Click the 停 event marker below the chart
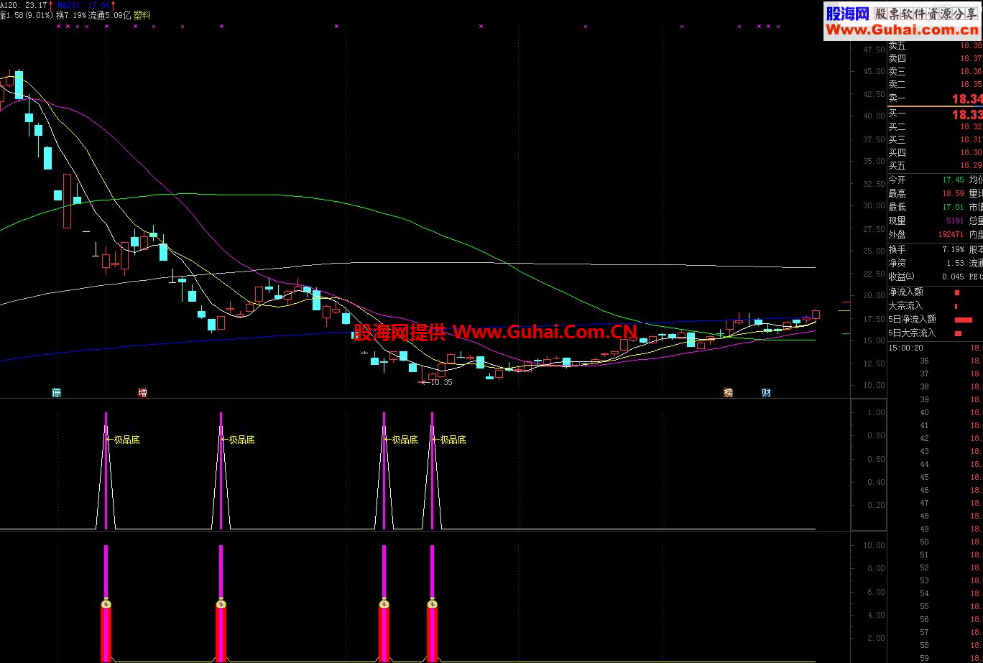Screen dimensions: 983x663 click(x=56, y=392)
